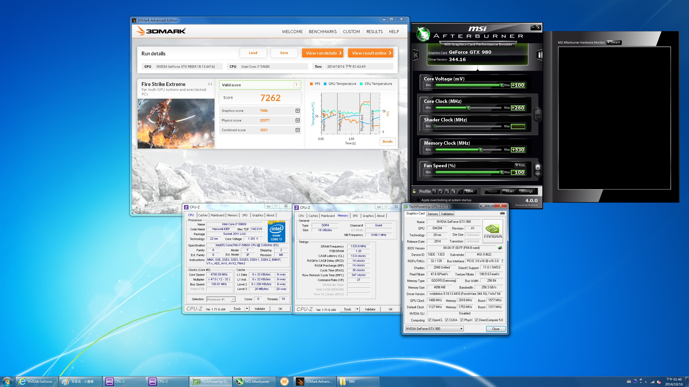Open the Windows Start button
This screenshot has width=689, height=387.
coord(7,382)
